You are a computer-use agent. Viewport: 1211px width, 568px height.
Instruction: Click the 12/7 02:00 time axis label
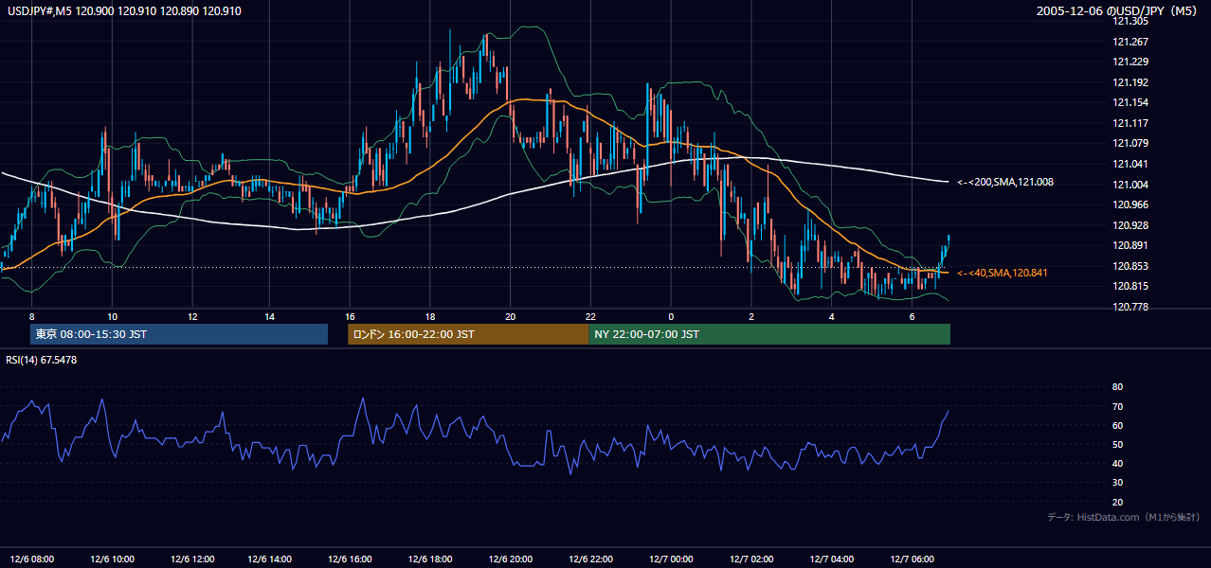click(x=750, y=559)
